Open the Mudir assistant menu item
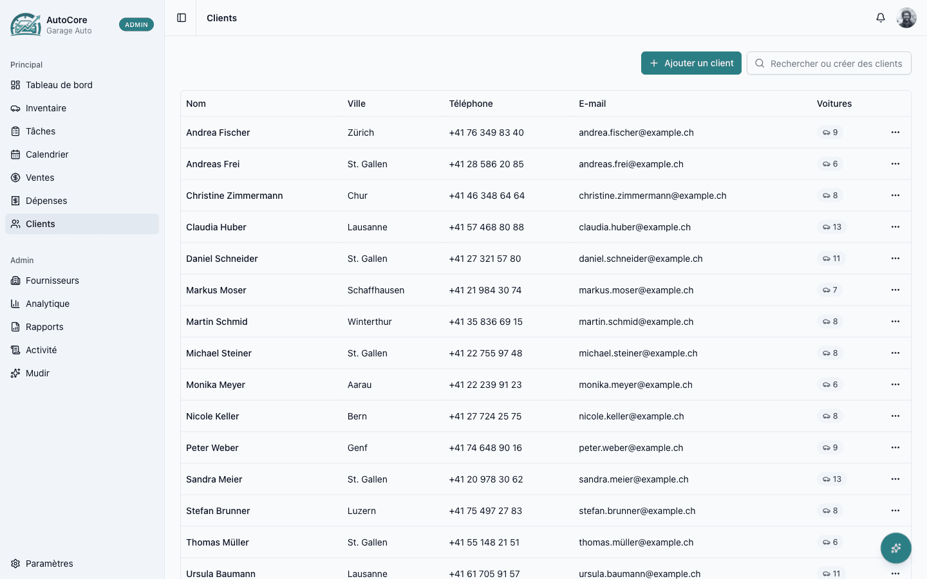Image resolution: width=927 pixels, height=579 pixels. pos(37,373)
